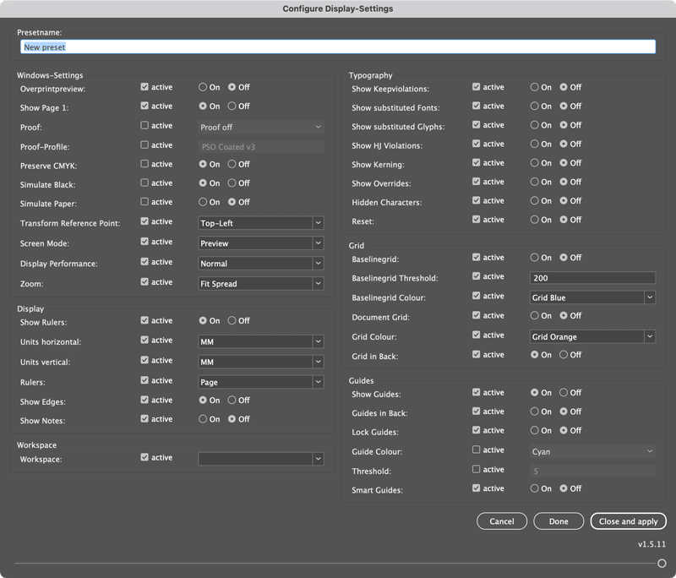Set Show Guides to Off
This screenshot has width=676, height=578.
(x=564, y=393)
